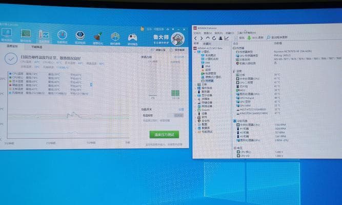Click AIDA64 refresh toolbar icon
342x205 pixels.
coord(214,38)
